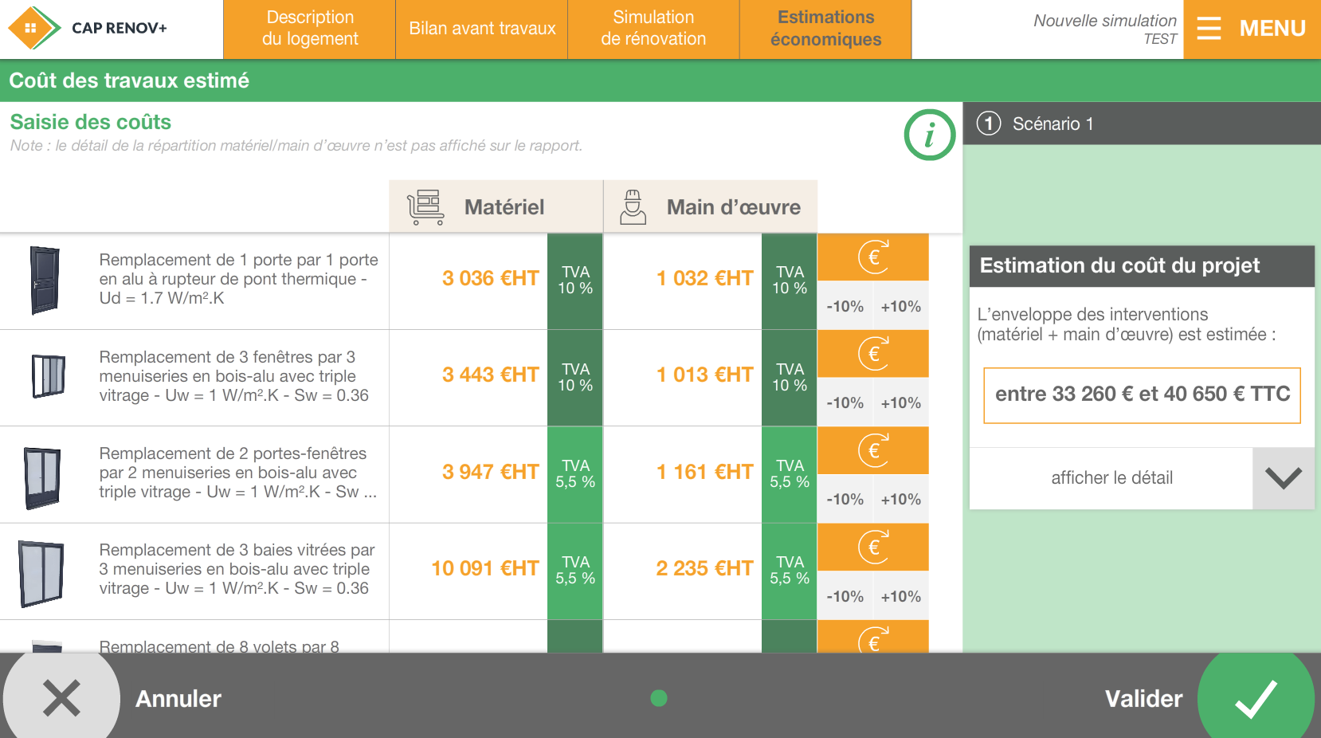Edit matériel cost 10 091 €HT
Screen dimensions: 1321x738
(485, 568)
